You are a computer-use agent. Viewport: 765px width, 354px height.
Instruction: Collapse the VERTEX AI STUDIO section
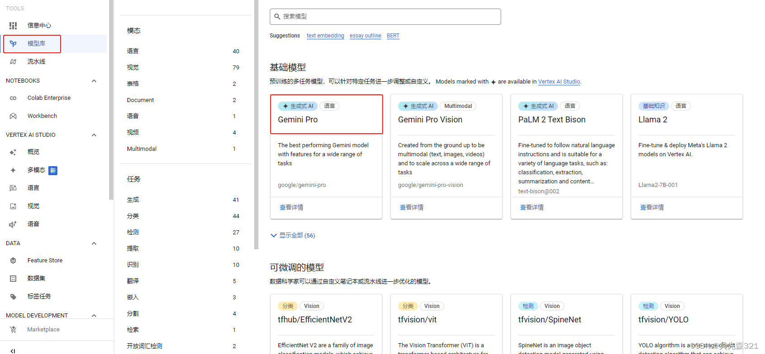94,135
